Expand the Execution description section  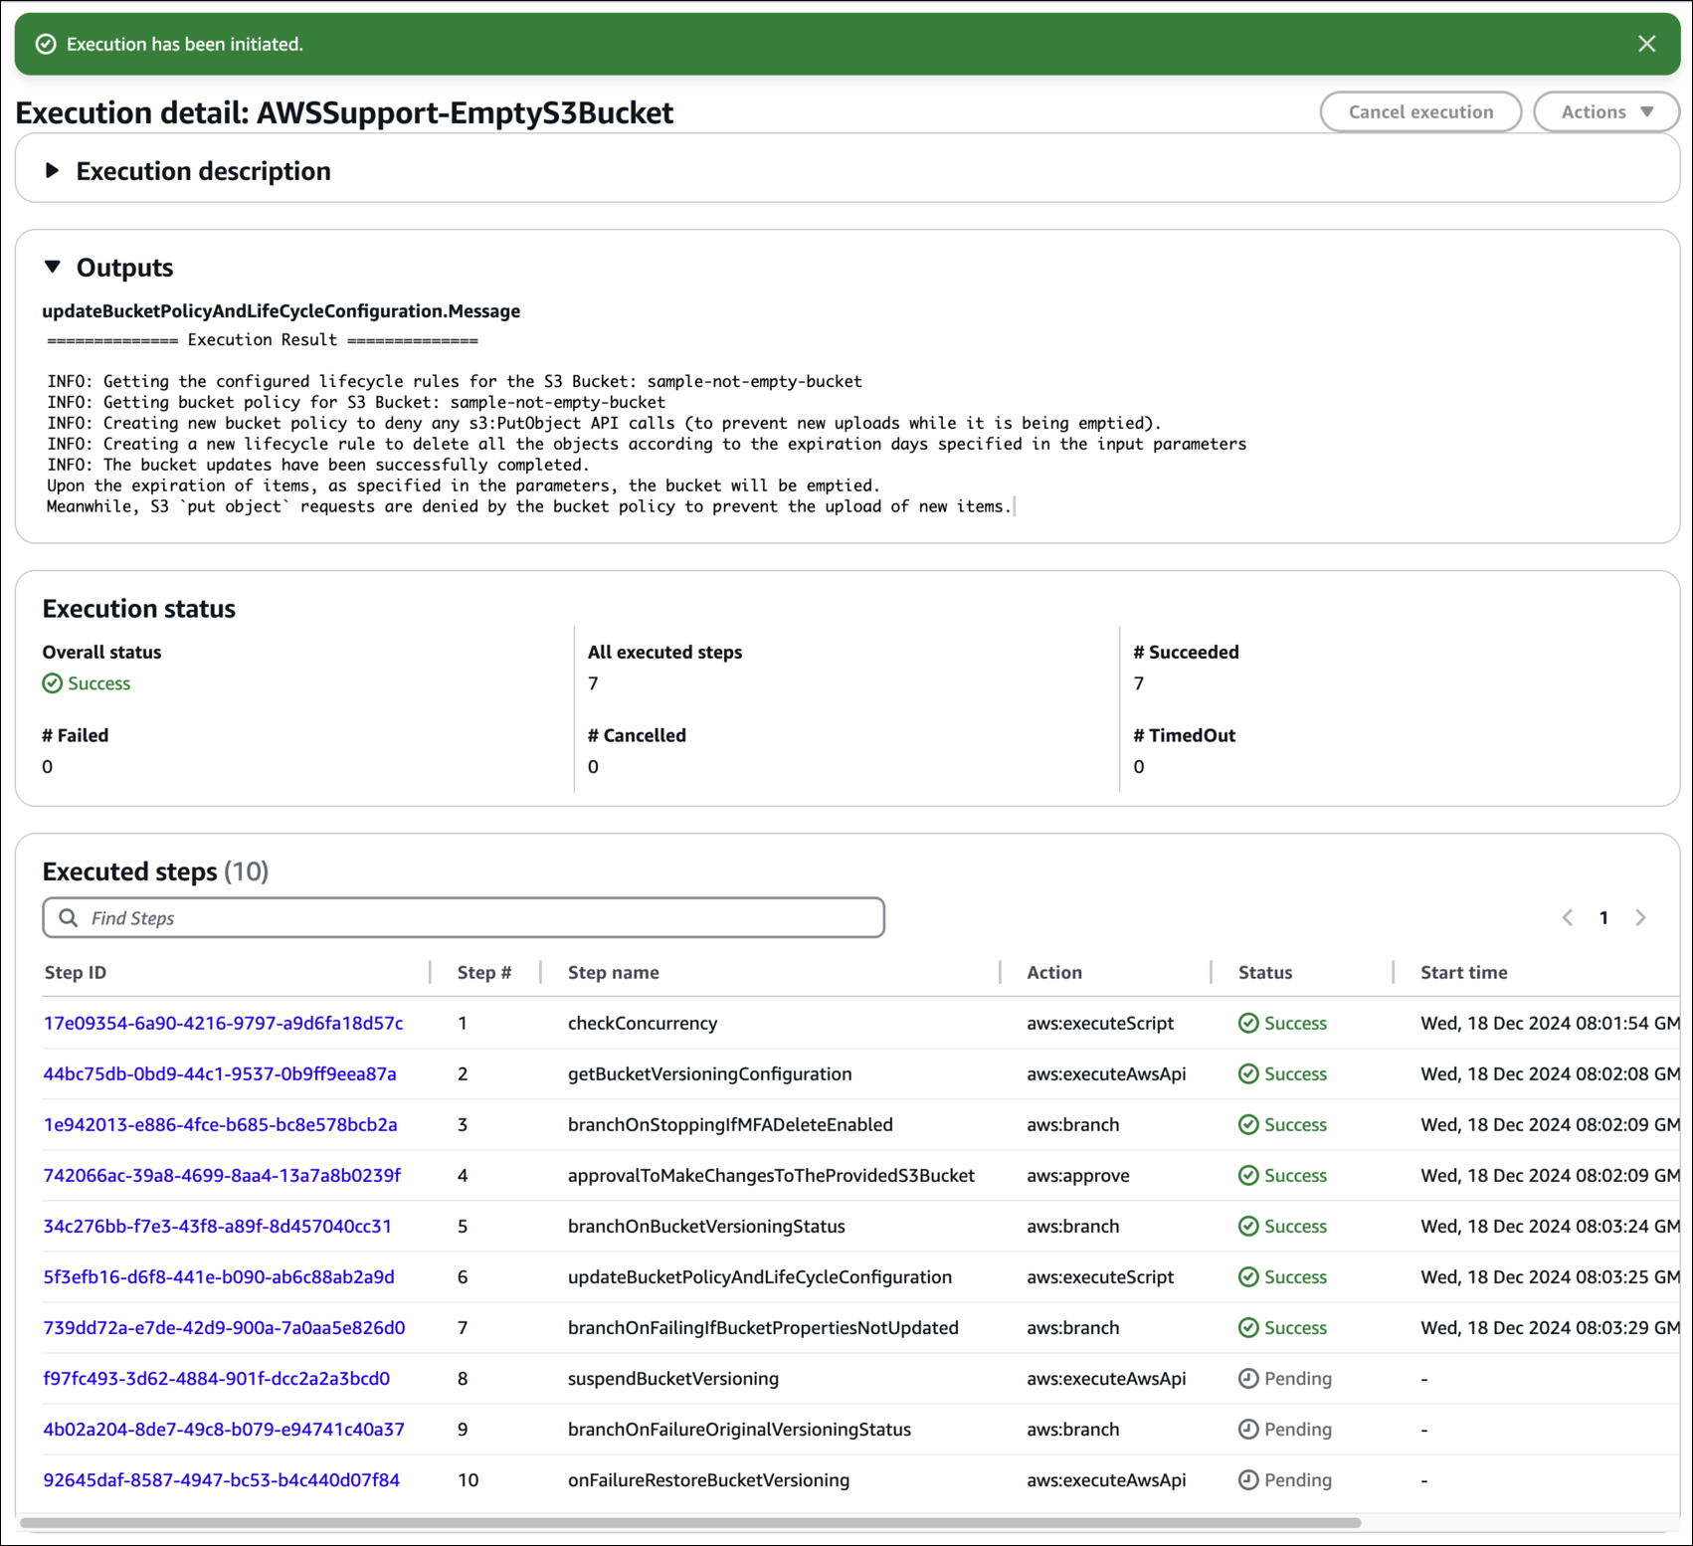click(x=51, y=170)
